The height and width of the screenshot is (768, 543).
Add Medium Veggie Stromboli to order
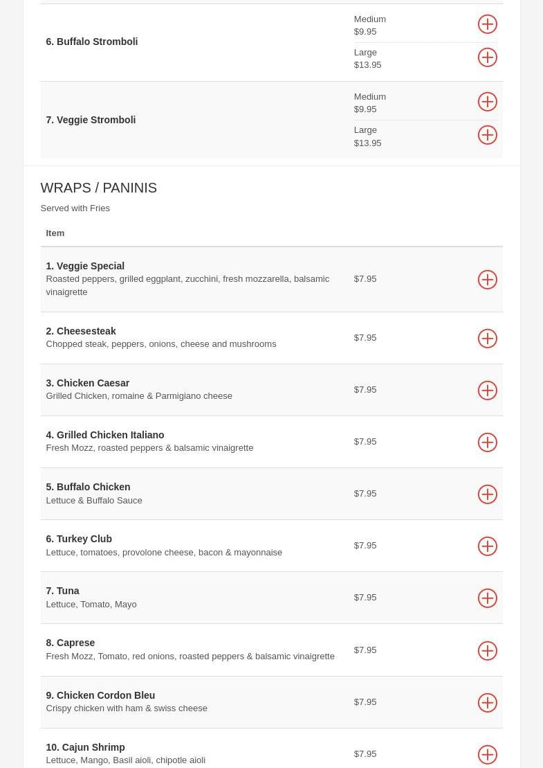coord(487,102)
